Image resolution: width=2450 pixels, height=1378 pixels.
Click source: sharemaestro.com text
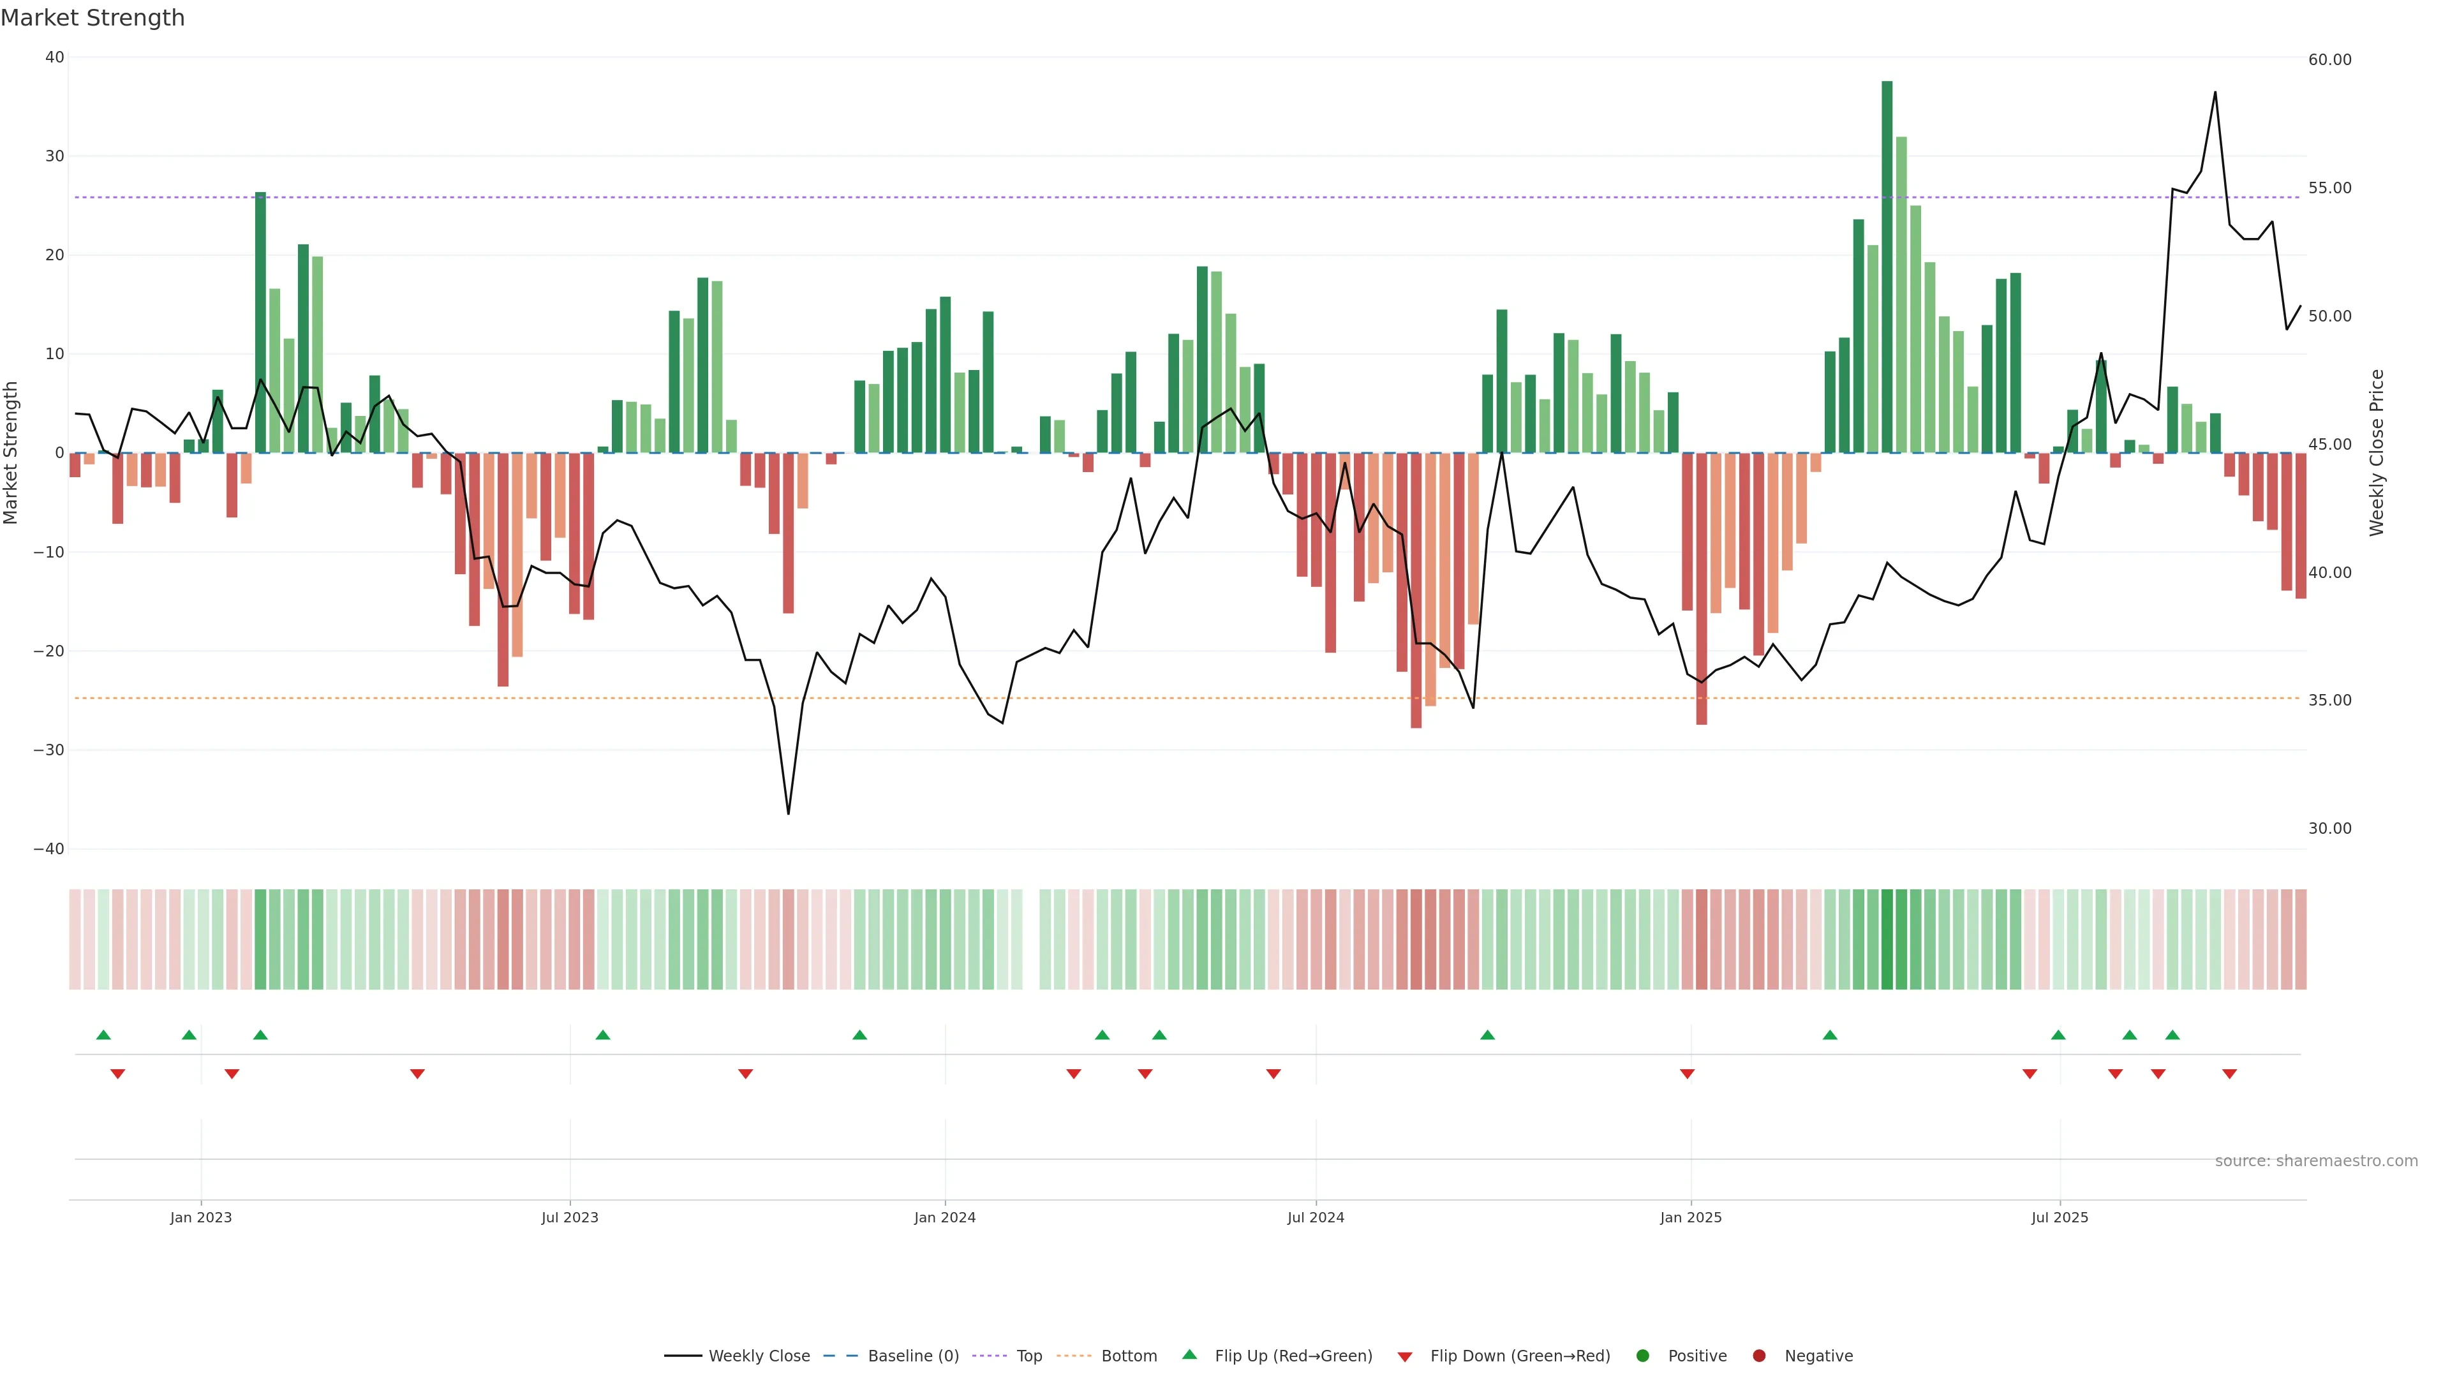(x=2316, y=1161)
